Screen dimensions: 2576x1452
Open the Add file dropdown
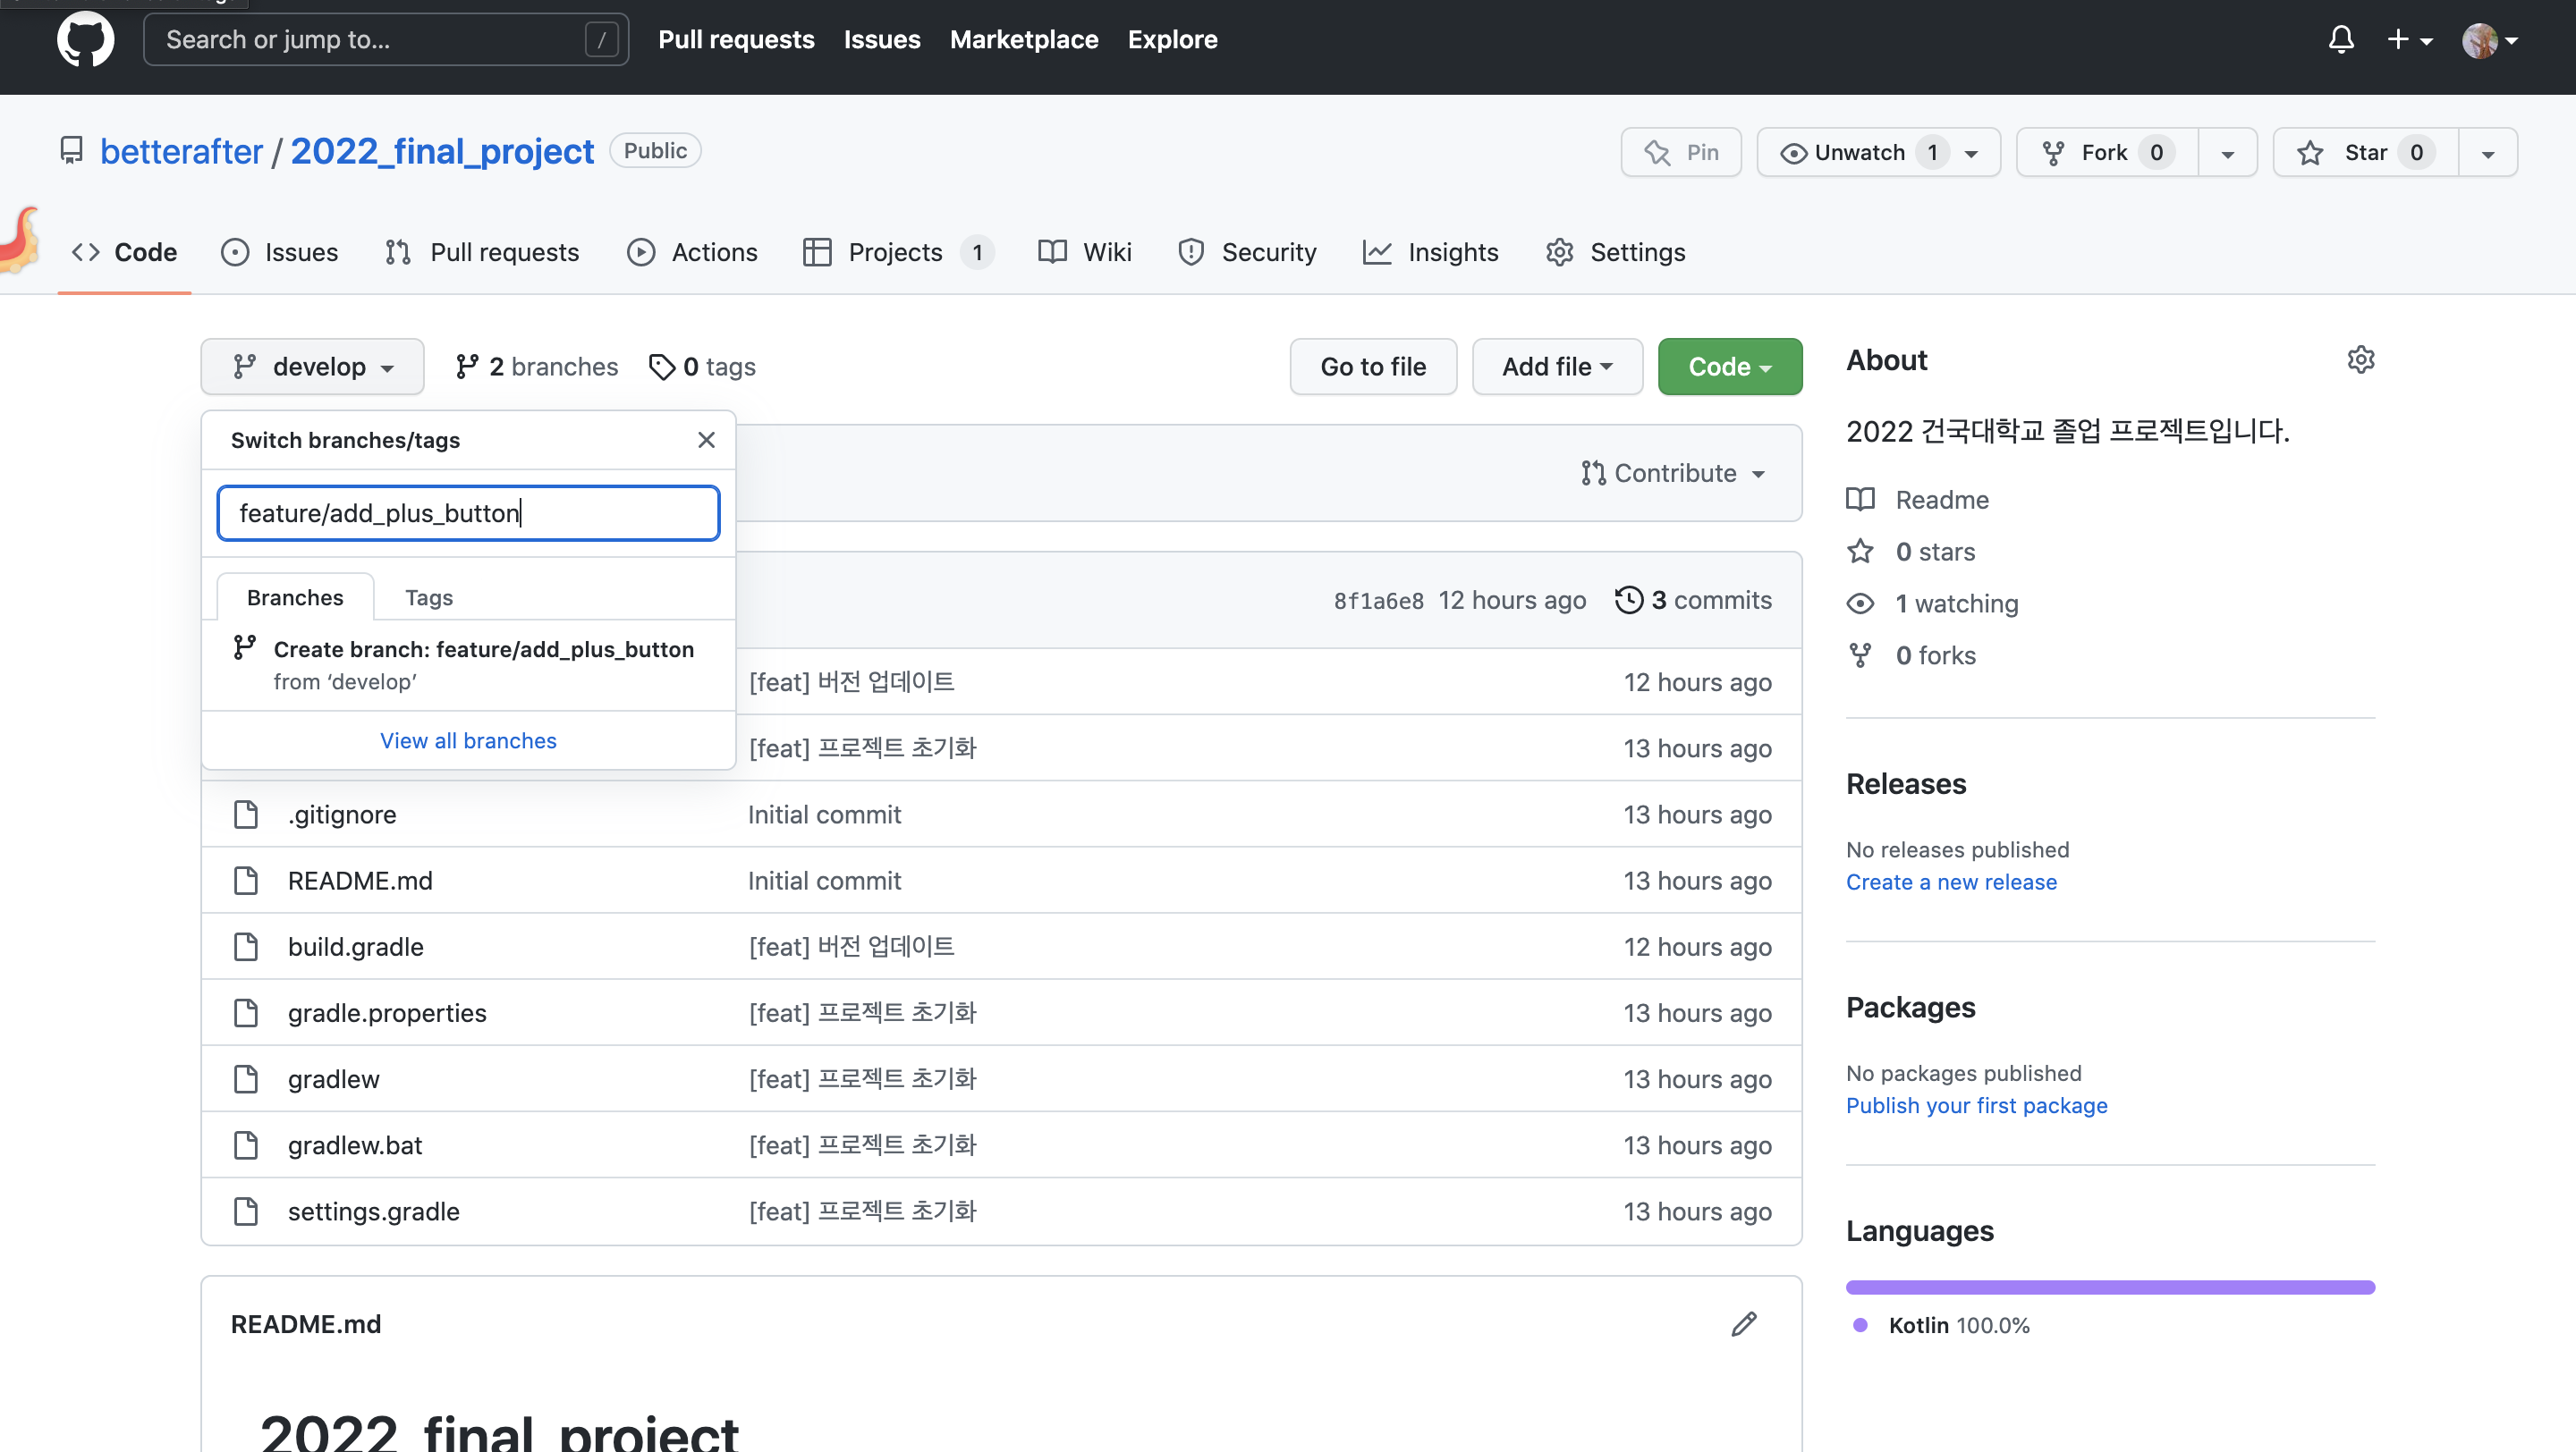coord(1556,366)
